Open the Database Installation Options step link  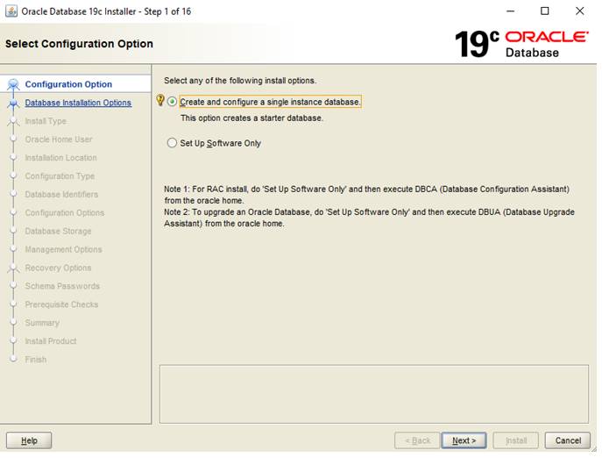[x=78, y=103]
